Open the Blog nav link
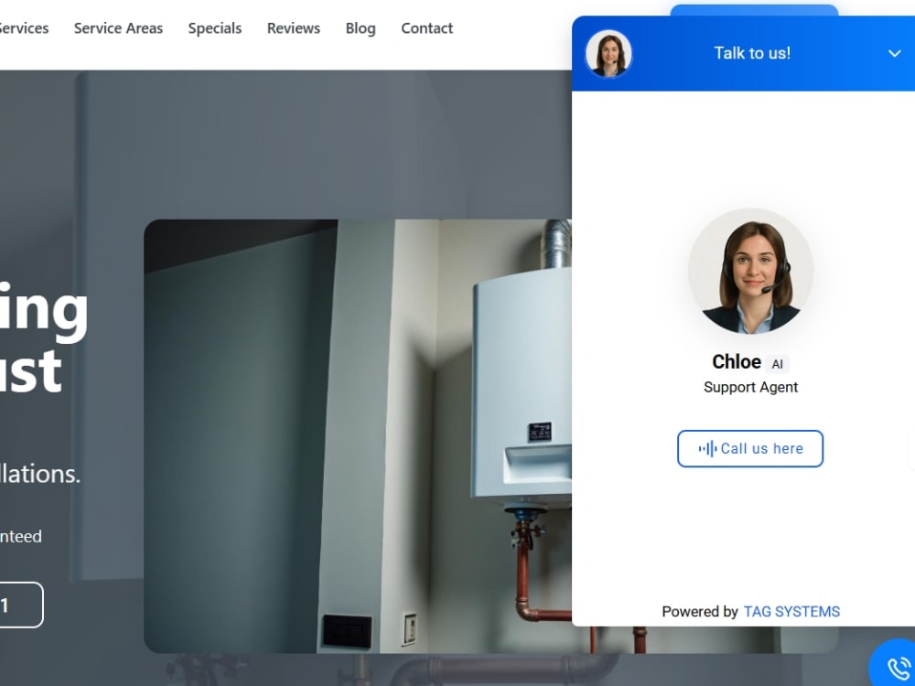The height and width of the screenshot is (686, 915). [361, 28]
